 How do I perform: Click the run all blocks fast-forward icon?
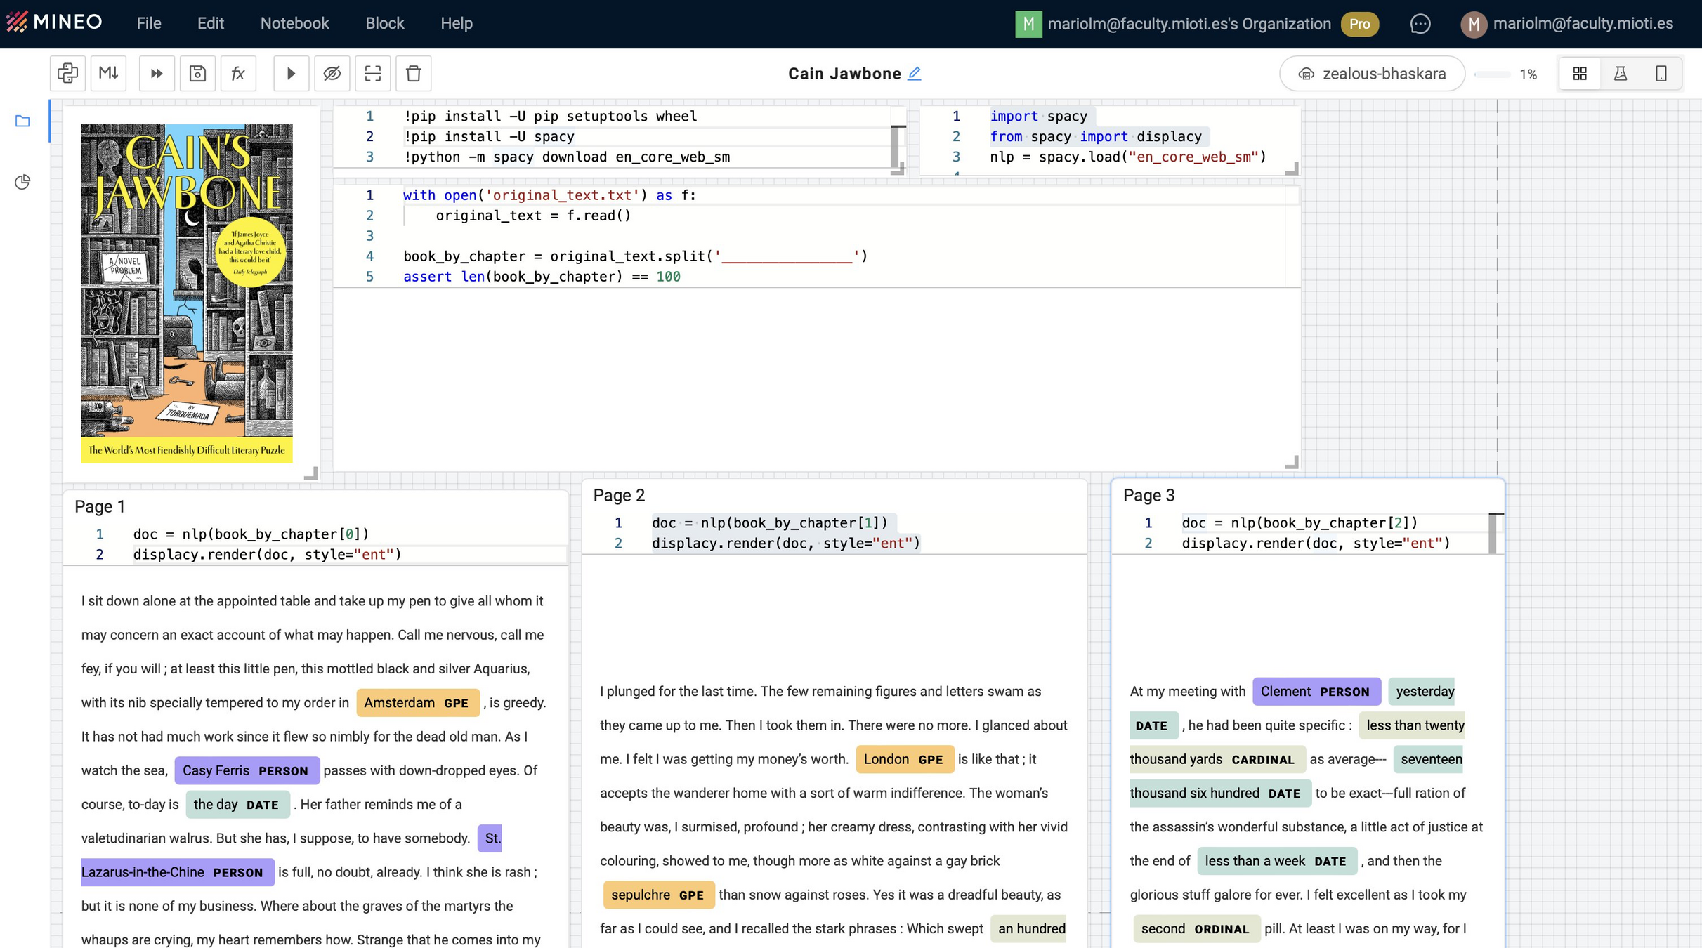156,73
